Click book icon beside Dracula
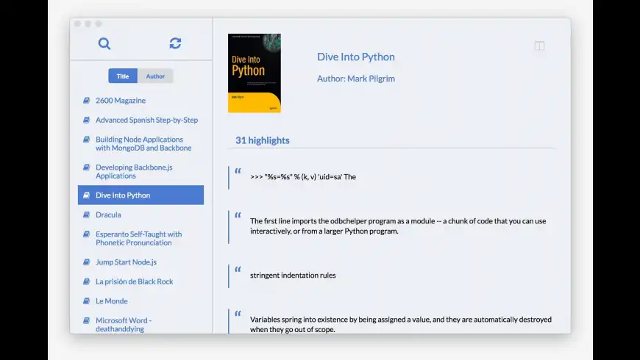Image resolution: width=640 pixels, height=360 pixels. (86, 215)
